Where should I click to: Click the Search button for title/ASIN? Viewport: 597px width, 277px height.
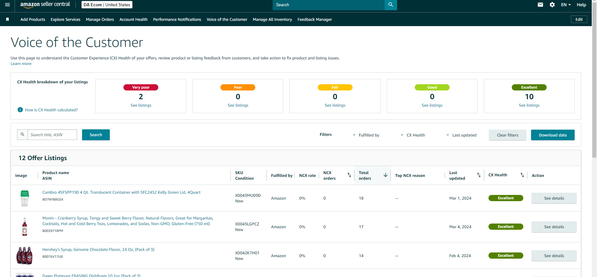(96, 135)
